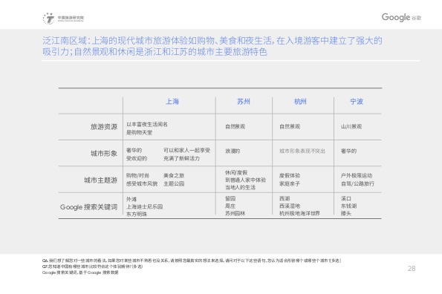Screen dimensions: 442x294
Task: Click the text 主题公园
Action: [x=174, y=183]
